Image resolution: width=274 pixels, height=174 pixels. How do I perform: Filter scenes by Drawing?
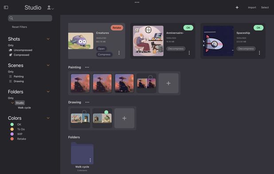pos(16,81)
